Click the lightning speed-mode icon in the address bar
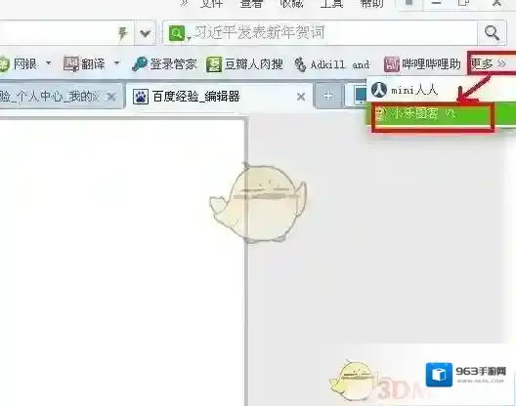This screenshot has height=406, width=516. pyautogui.click(x=123, y=33)
